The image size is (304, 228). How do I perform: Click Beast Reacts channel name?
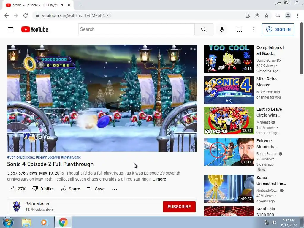point(267,154)
